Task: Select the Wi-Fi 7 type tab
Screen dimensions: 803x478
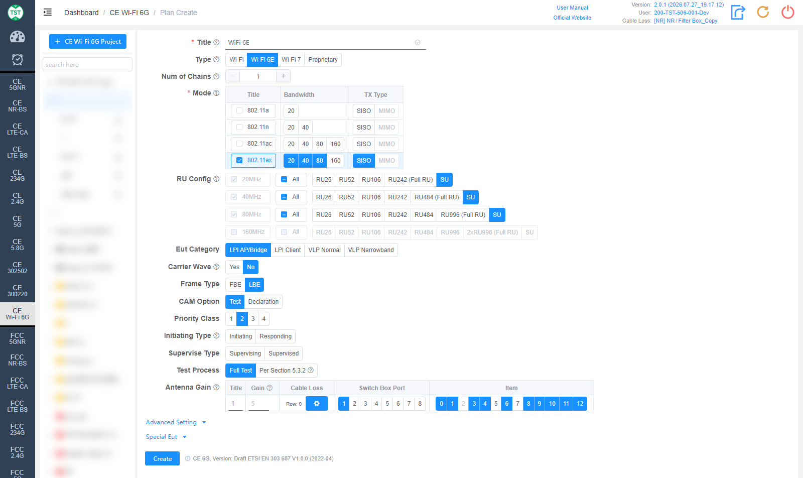Action: click(x=291, y=60)
